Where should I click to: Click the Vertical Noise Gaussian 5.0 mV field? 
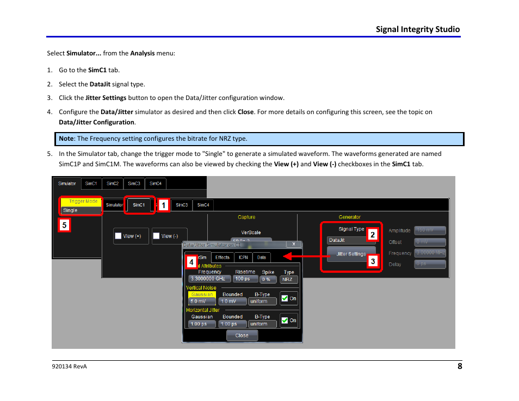(x=202, y=302)
